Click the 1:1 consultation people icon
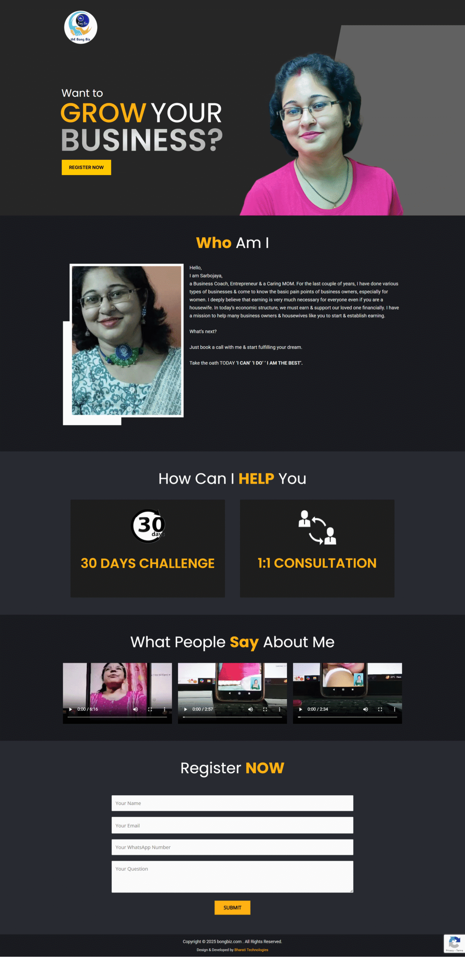Viewport: 465px width, 958px height. point(317,527)
